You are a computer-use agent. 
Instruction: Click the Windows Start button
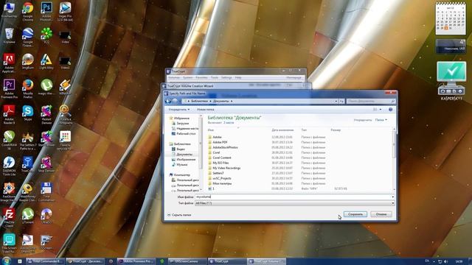[7, 261]
